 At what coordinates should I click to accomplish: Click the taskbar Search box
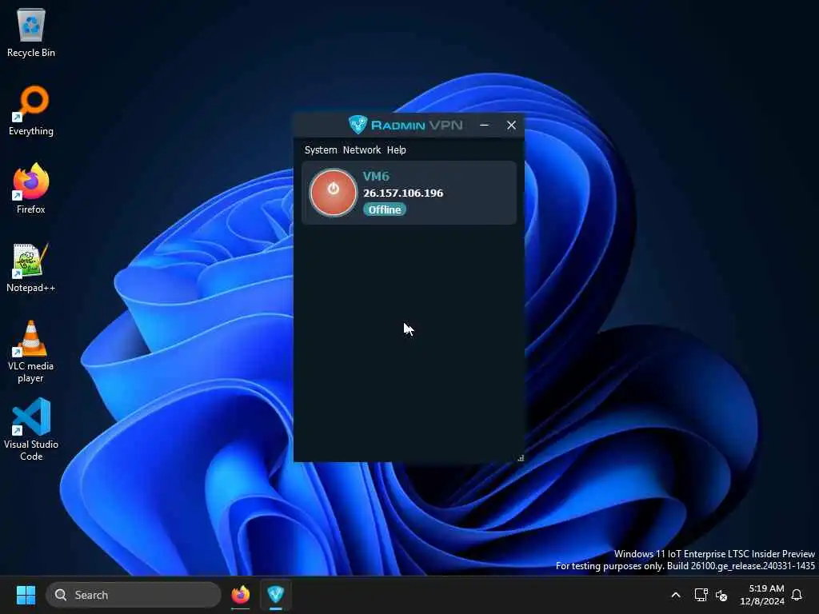[134, 595]
